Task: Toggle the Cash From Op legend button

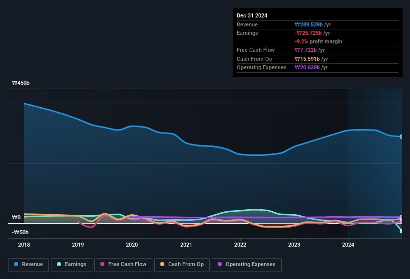Action: (x=182, y=265)
